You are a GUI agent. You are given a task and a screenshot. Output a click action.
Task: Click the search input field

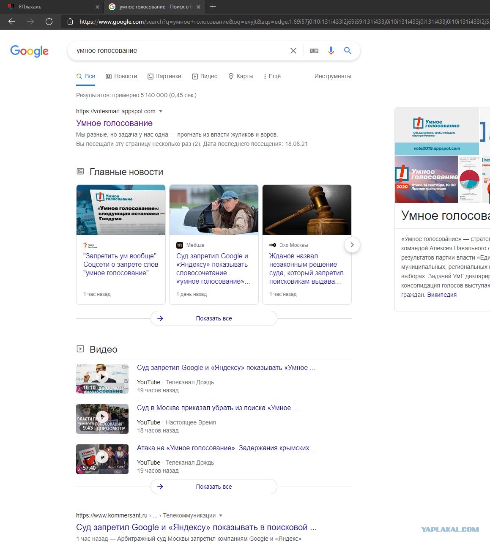pyautogui.click(x=180, y=51)
